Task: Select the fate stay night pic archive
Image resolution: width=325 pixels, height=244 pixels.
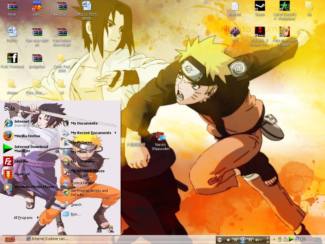Action: tap(37, 37)
